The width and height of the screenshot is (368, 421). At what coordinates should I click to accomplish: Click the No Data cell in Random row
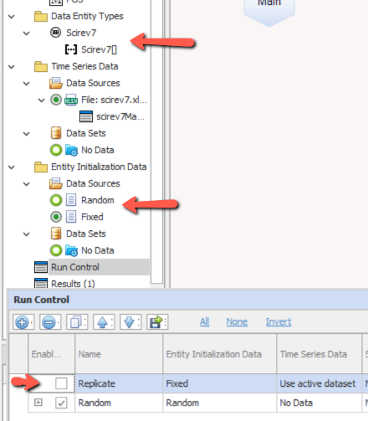(319, 403)
